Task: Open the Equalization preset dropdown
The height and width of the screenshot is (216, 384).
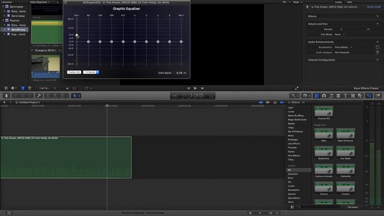Action: click(343, 47)
